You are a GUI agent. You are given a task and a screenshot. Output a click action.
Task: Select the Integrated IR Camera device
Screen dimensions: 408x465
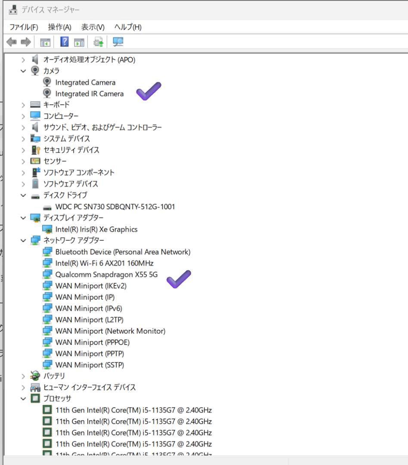pos(89,94)
